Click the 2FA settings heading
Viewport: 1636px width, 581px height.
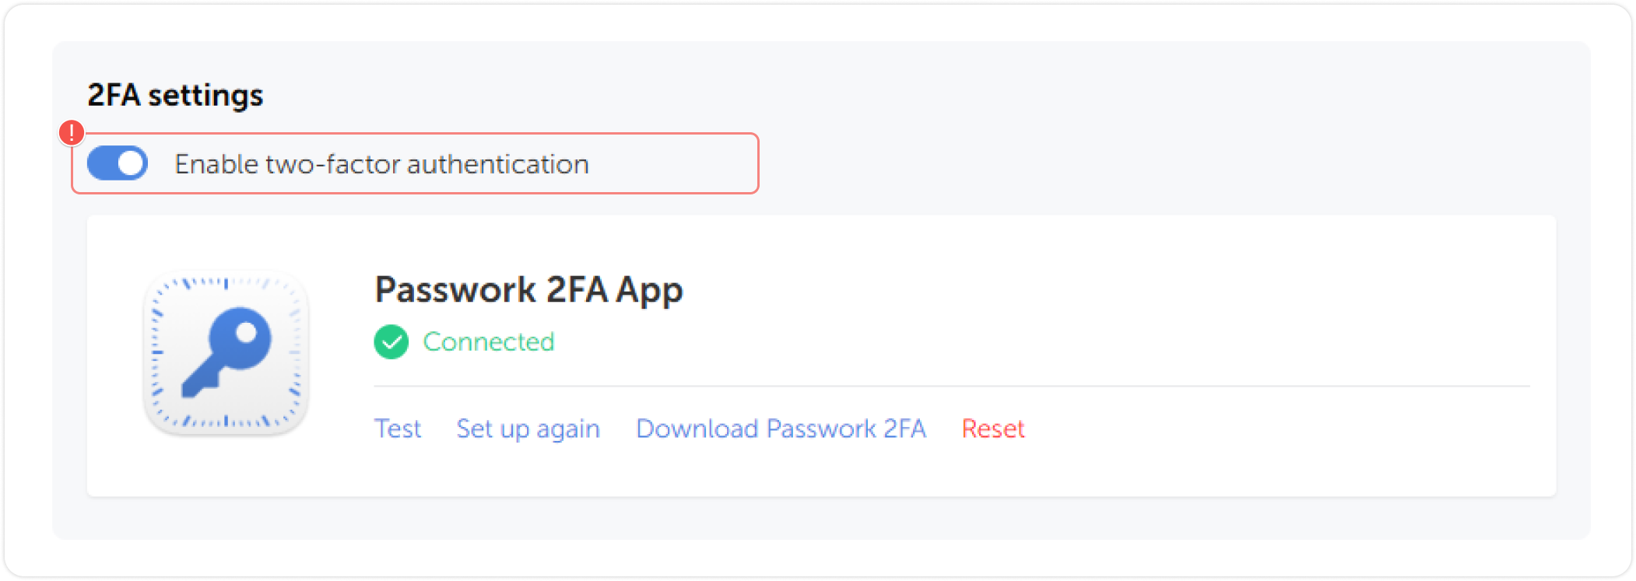point(175,94)
